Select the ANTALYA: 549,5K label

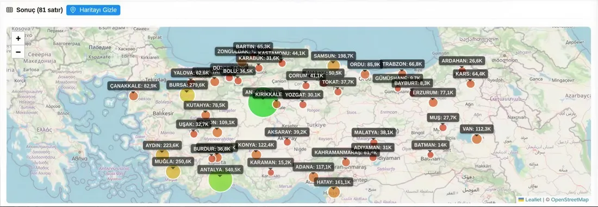[220, 170]
